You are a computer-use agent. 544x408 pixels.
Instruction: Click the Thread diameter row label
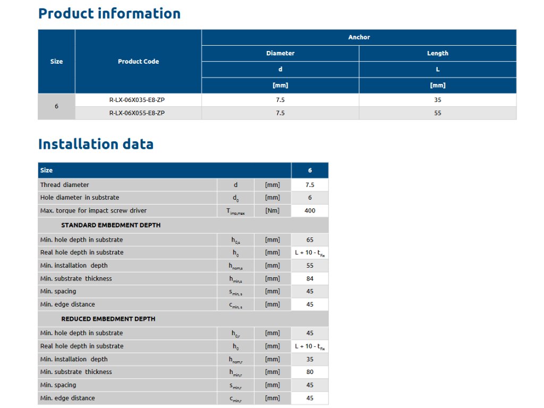(65, 185)
